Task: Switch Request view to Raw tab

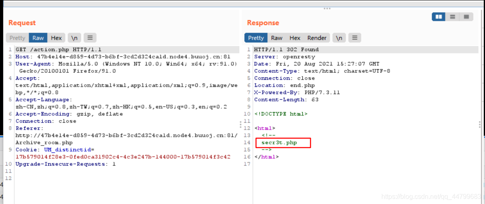Action: 39,38
